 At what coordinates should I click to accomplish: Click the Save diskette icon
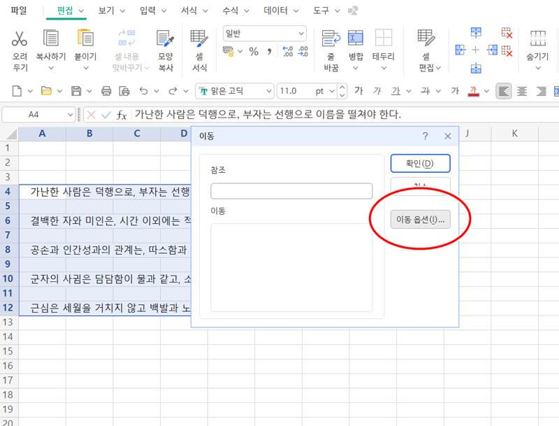coord(76,91)
